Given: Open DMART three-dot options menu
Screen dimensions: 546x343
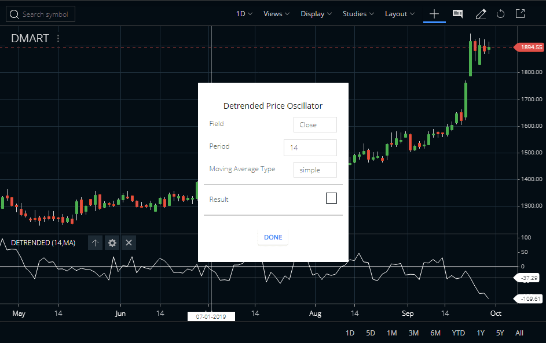Looking at the screenshot, I should (x=58, y=38).
